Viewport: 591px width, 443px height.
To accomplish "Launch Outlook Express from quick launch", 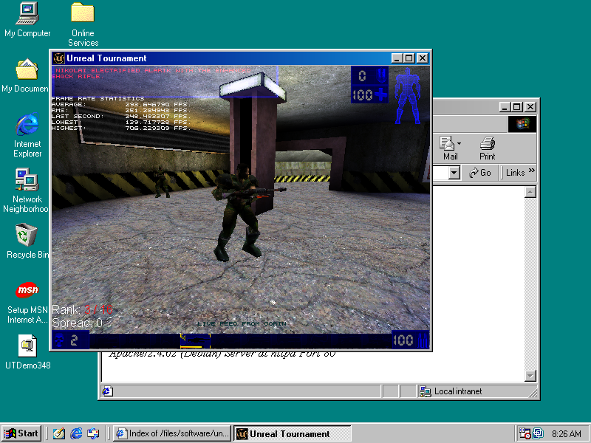I will click(x=93, y=433).
